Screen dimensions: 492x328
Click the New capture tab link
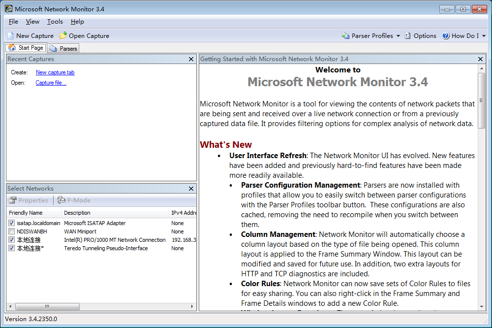pos(55,72)
